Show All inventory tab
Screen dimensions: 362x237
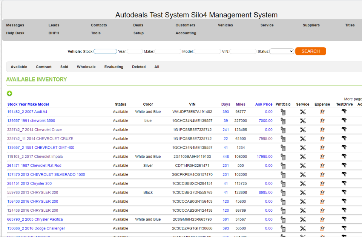pos(157,67)
